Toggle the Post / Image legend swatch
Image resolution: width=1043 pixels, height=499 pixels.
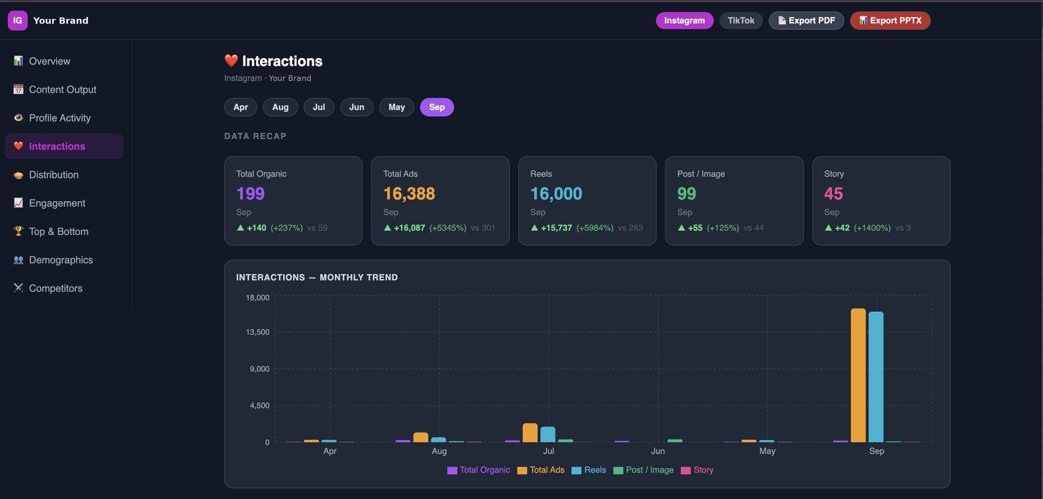(618, 470)
